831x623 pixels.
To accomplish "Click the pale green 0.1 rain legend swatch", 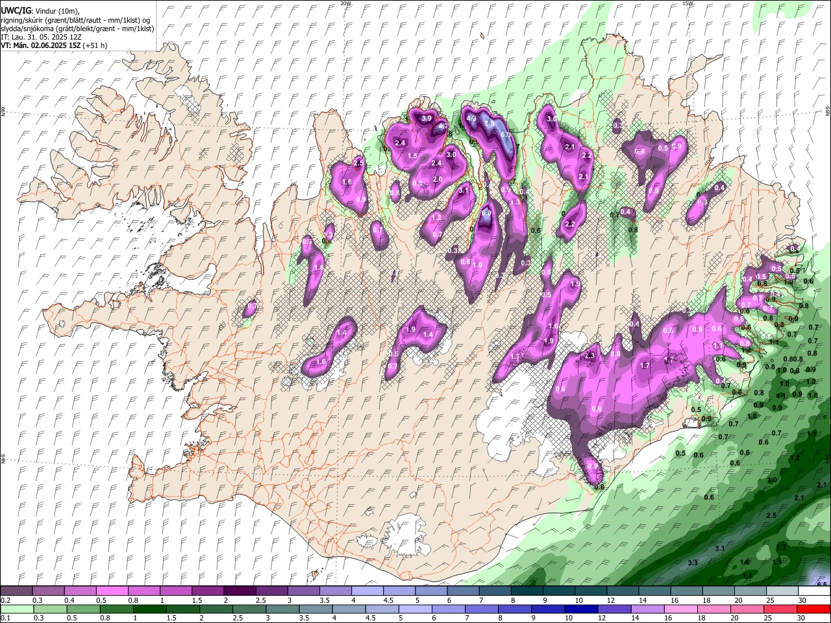I will click(17, 609).
